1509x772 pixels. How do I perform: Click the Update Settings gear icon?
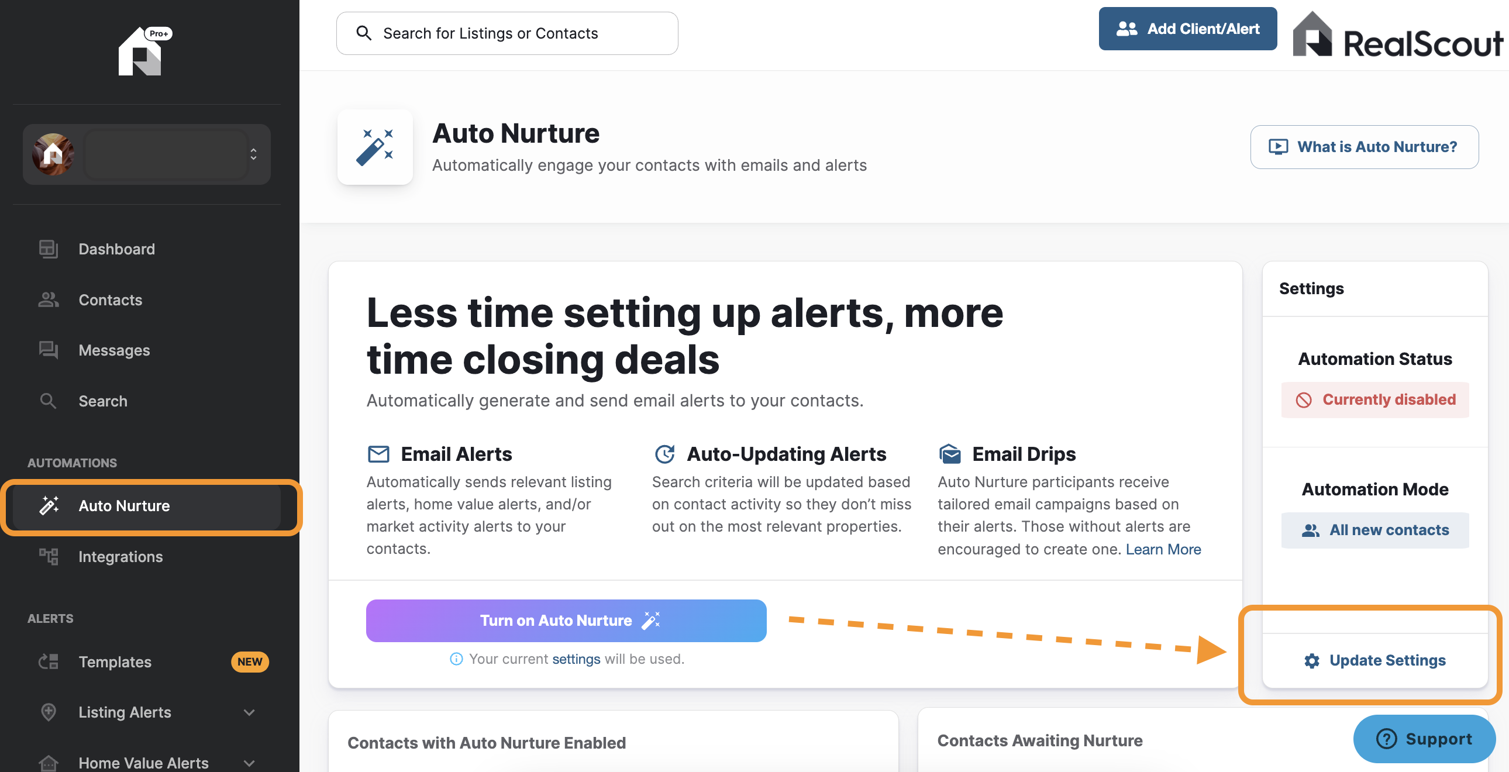point(1311,661)
